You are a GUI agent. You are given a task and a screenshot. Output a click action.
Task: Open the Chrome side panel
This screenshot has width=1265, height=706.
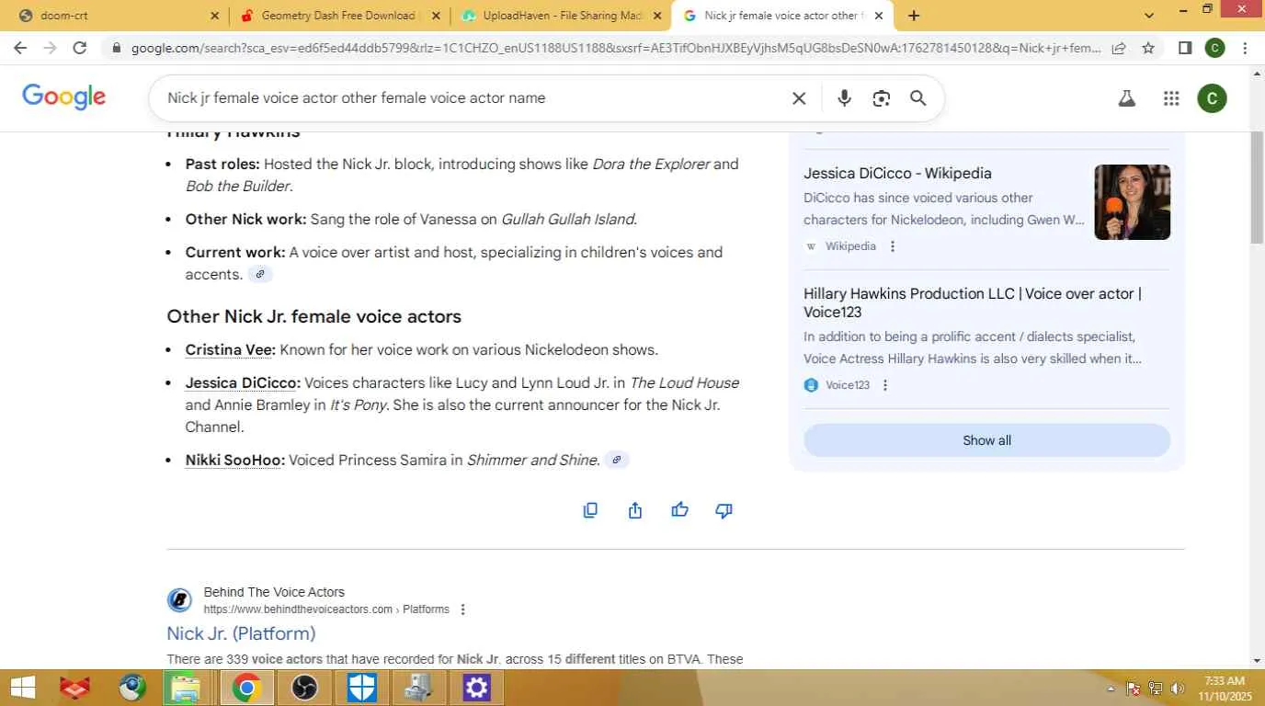click(1185, 48)
